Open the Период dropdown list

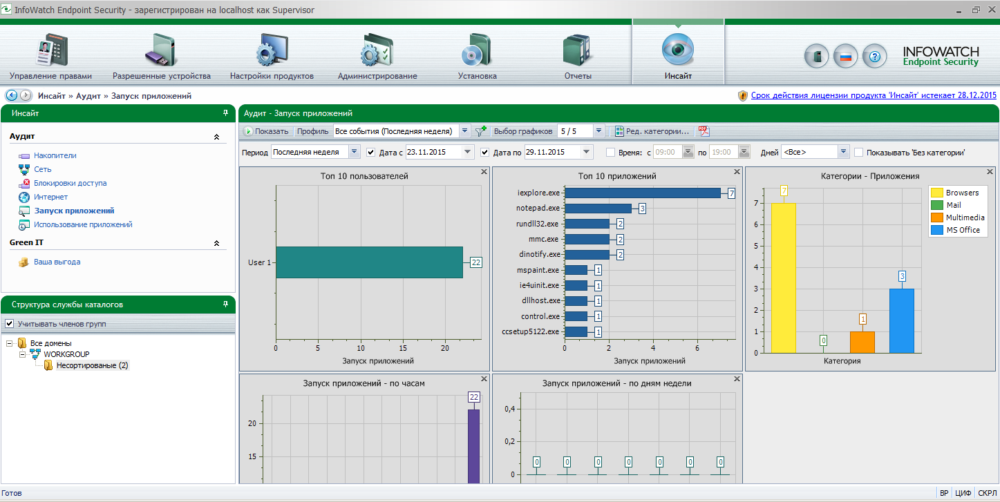coord(355,152)
